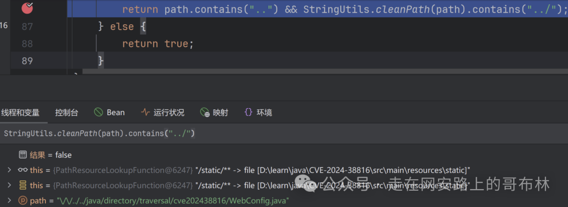The image size is (568, 207).
Task: Switch to the 环境 tab
Action: click(x=258, y=112)
